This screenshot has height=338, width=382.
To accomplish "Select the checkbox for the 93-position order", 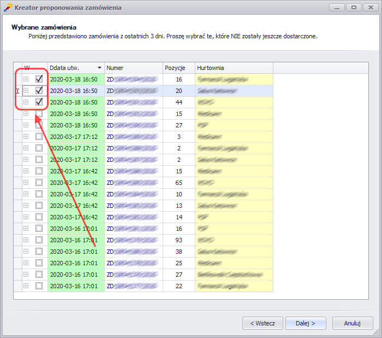I will pos(39,240).
